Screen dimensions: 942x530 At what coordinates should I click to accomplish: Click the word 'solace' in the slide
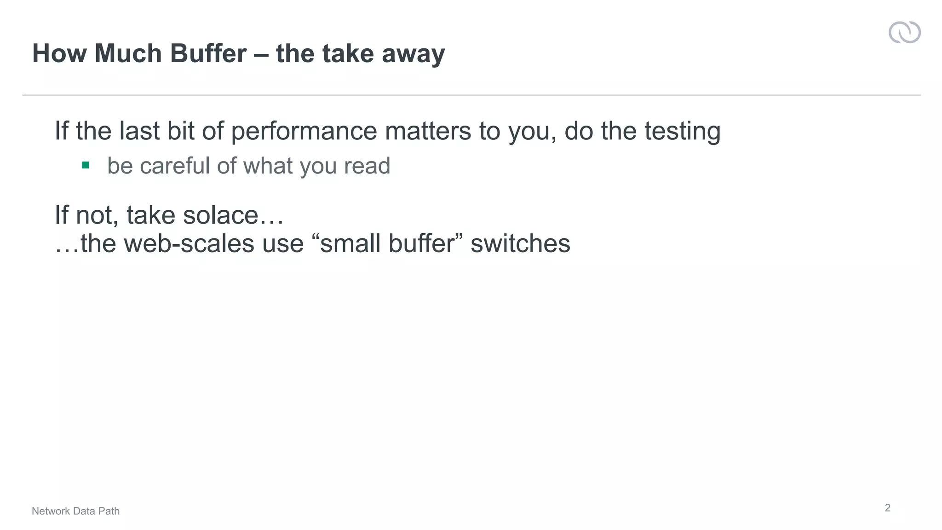coord(221,215)
